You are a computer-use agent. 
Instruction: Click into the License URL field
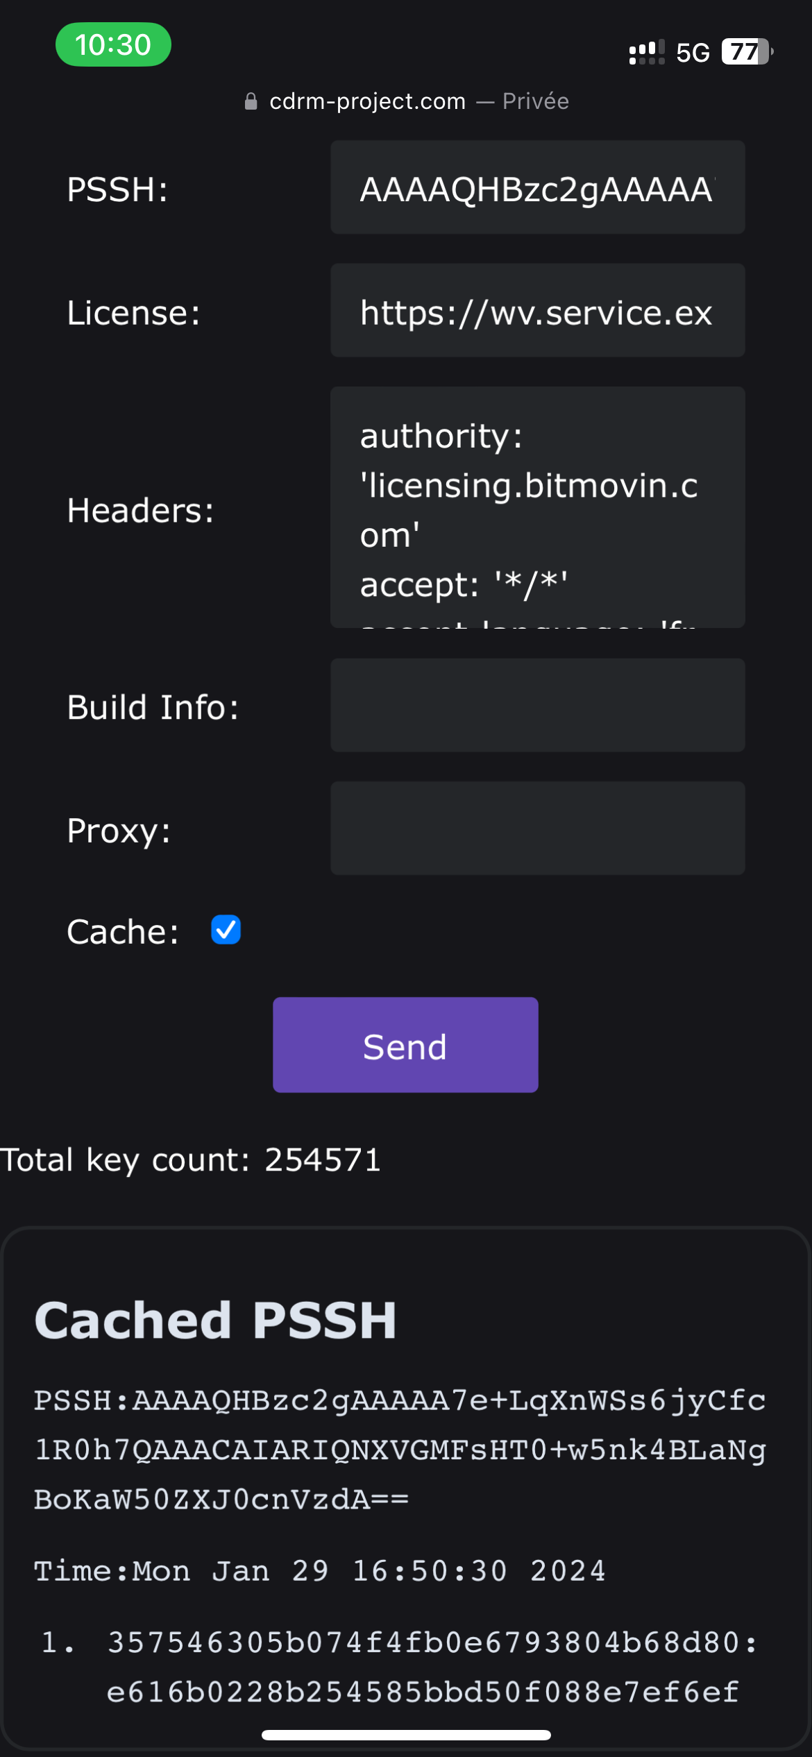click(537, 310)
